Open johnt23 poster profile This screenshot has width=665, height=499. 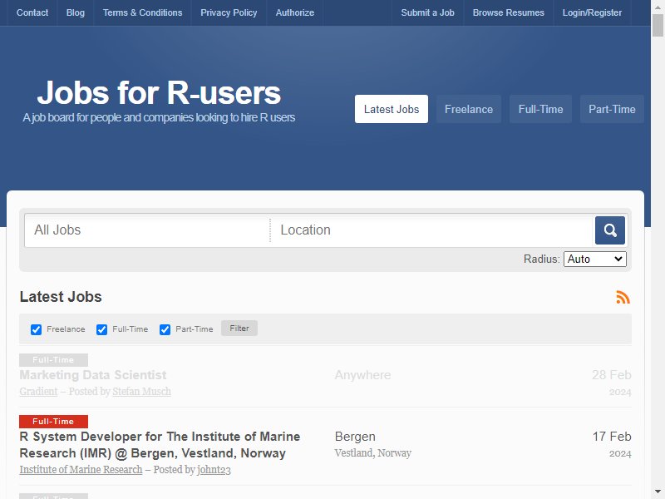(214, 470)
